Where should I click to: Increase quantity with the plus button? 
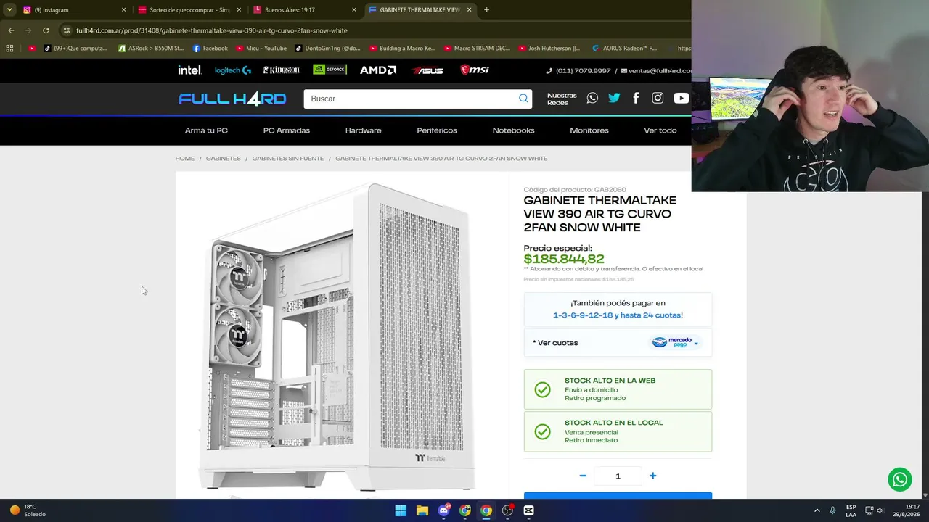coord(652,476)
